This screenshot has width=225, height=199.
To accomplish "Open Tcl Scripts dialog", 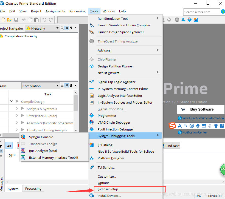I will (125, 167).
